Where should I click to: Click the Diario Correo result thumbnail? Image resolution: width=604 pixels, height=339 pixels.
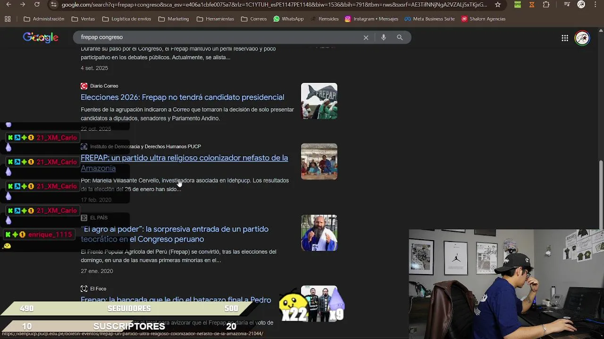(319, 101)
